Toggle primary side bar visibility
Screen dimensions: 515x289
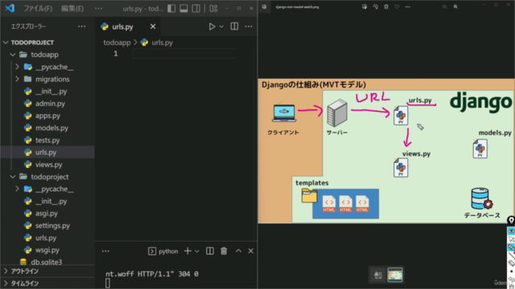coord(171,8)
